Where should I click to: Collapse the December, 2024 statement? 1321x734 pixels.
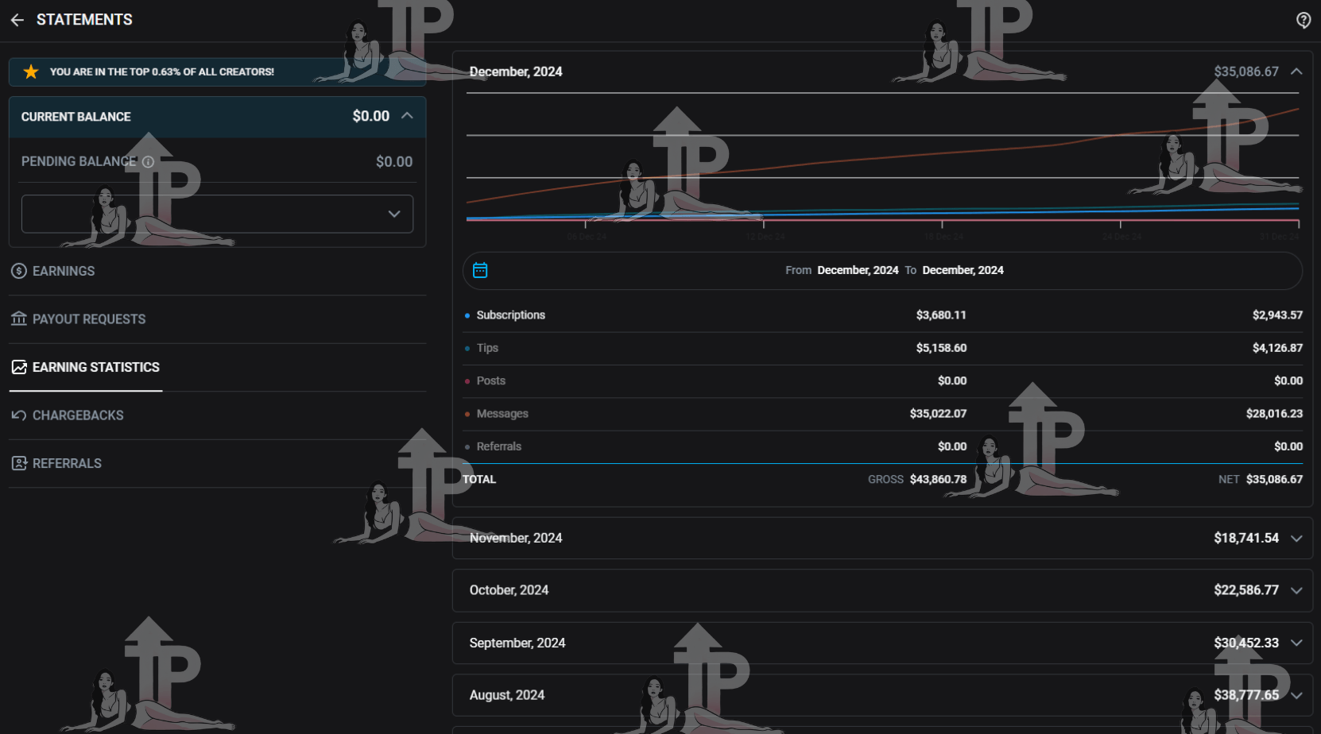click(x=1296, y=72)
